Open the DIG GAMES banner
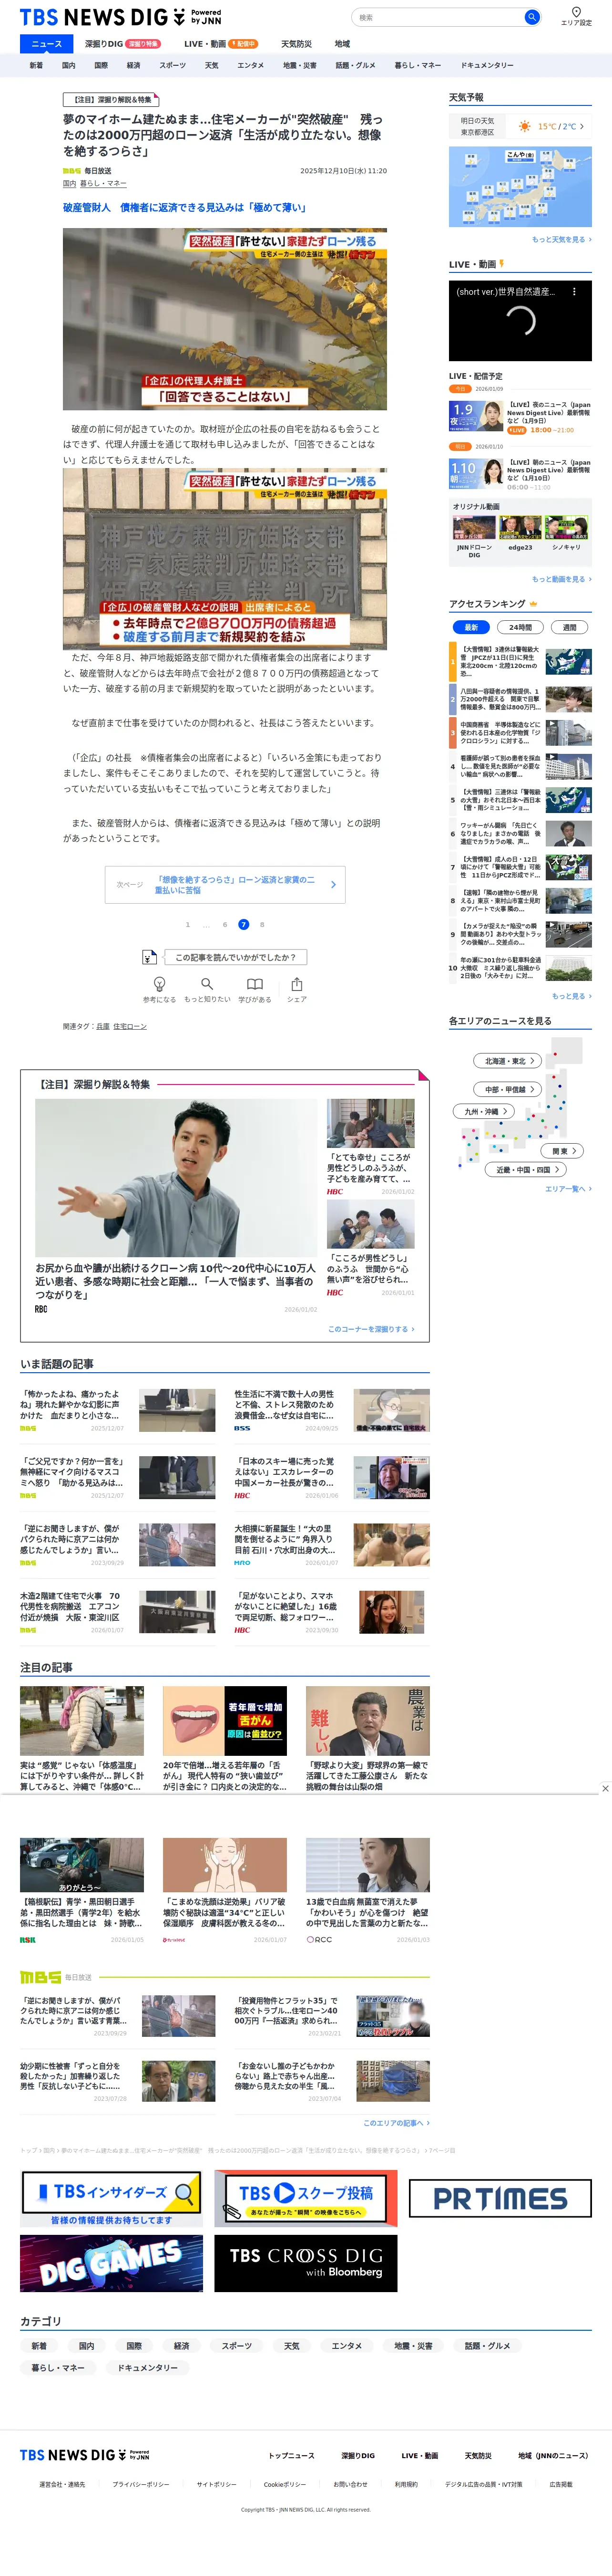The height and width of the screenshot is (2576, 612). tap(111, 2263)
